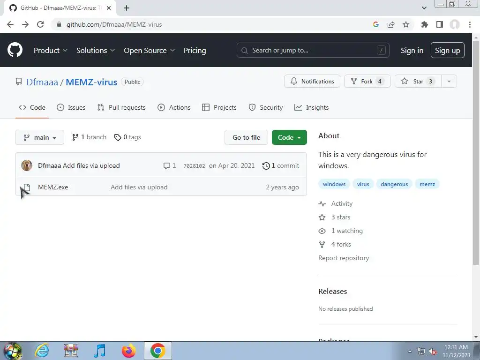Image resolution: width=480 pixels, height=360 pixels.
Task: Click Report repository link
Action: click(344, 258)
